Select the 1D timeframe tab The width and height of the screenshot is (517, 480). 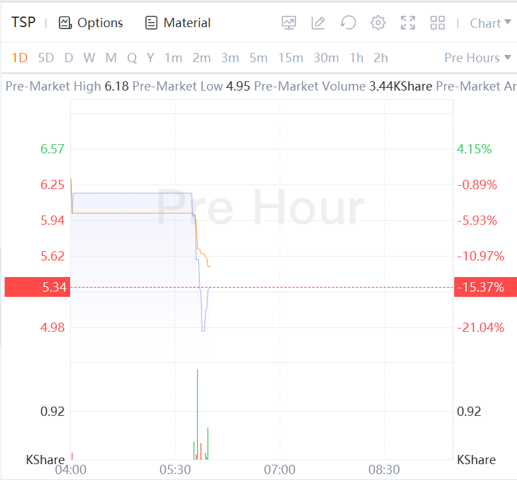20,58
